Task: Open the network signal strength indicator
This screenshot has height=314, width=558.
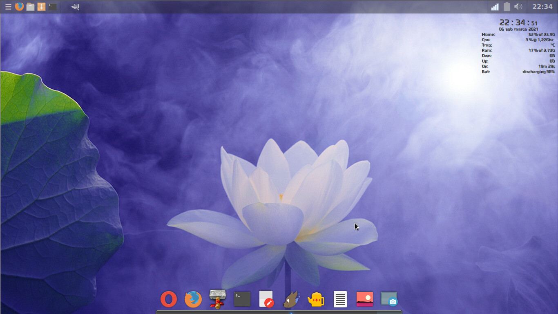Action: tap(495, 7)
